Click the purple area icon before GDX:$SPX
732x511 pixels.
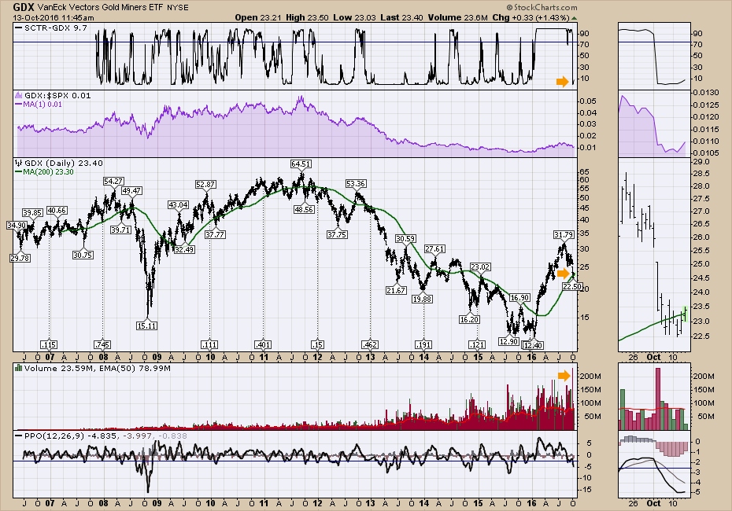pyautogui.click(x=18, y=96)
